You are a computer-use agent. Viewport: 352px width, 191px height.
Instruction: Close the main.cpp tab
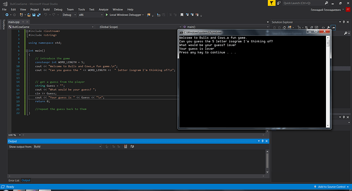coord(27,22)
